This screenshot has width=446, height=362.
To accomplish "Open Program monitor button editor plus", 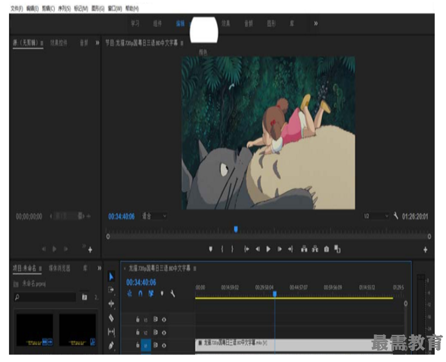I will [x=425, y=250].
